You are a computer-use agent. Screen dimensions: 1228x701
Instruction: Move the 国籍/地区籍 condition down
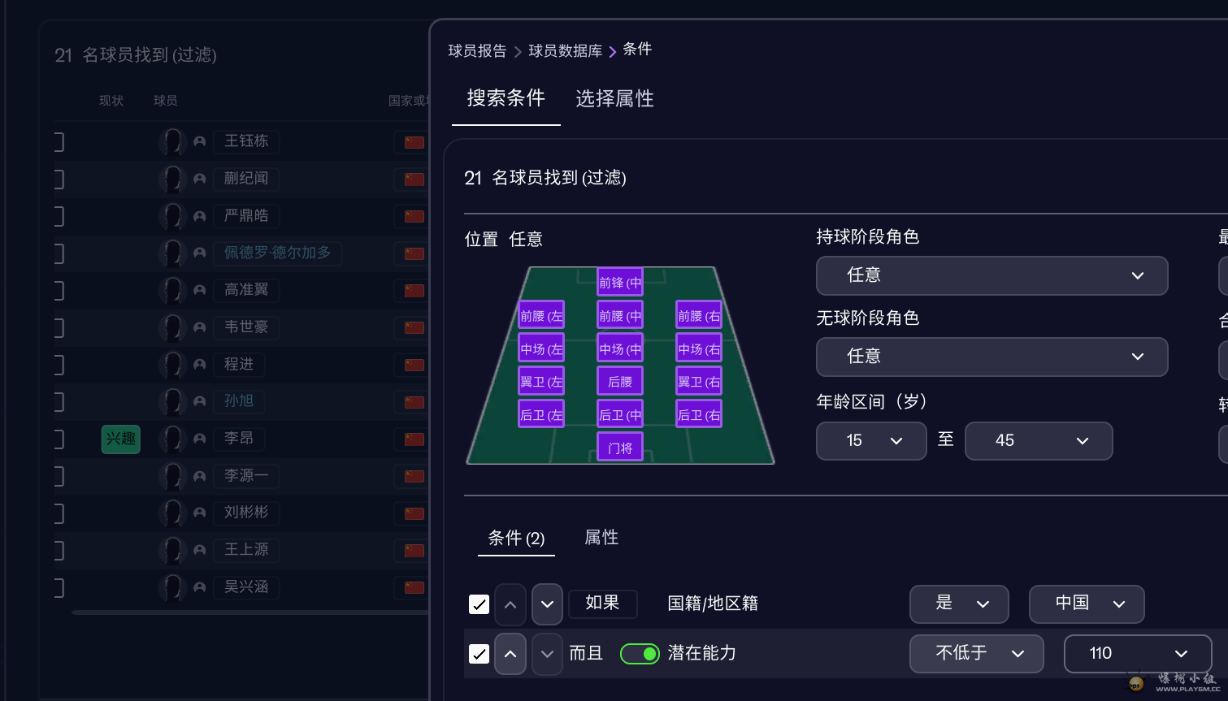pyautogui.click(x=547, y=604)
